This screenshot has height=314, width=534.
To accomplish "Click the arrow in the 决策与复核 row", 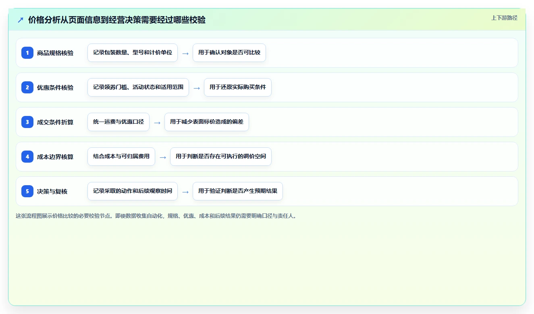I will 185,192.
